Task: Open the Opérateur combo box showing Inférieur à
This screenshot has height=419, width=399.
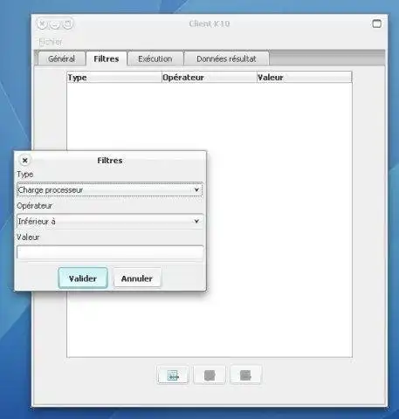Action: [110, 222]
